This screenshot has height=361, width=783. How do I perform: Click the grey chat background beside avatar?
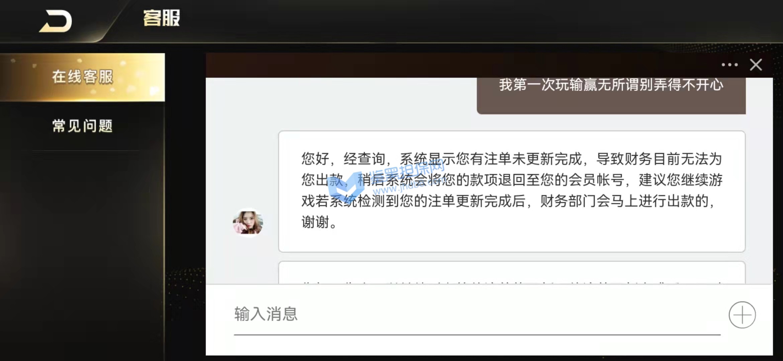242,160
